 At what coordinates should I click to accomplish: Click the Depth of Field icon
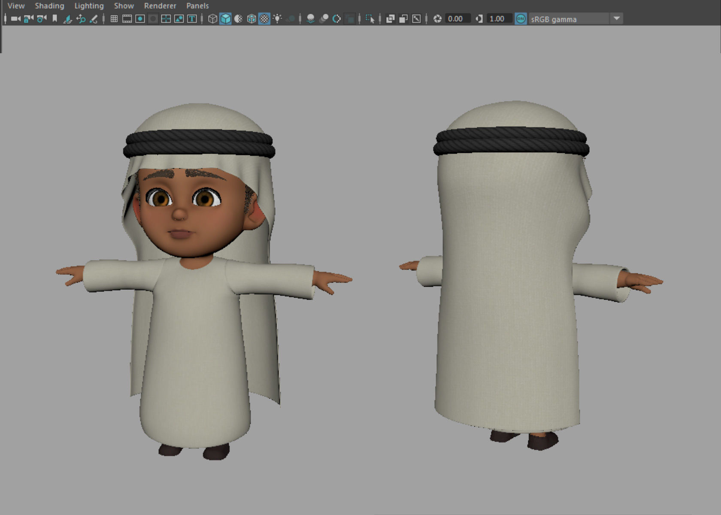click(x=350, y=18)
